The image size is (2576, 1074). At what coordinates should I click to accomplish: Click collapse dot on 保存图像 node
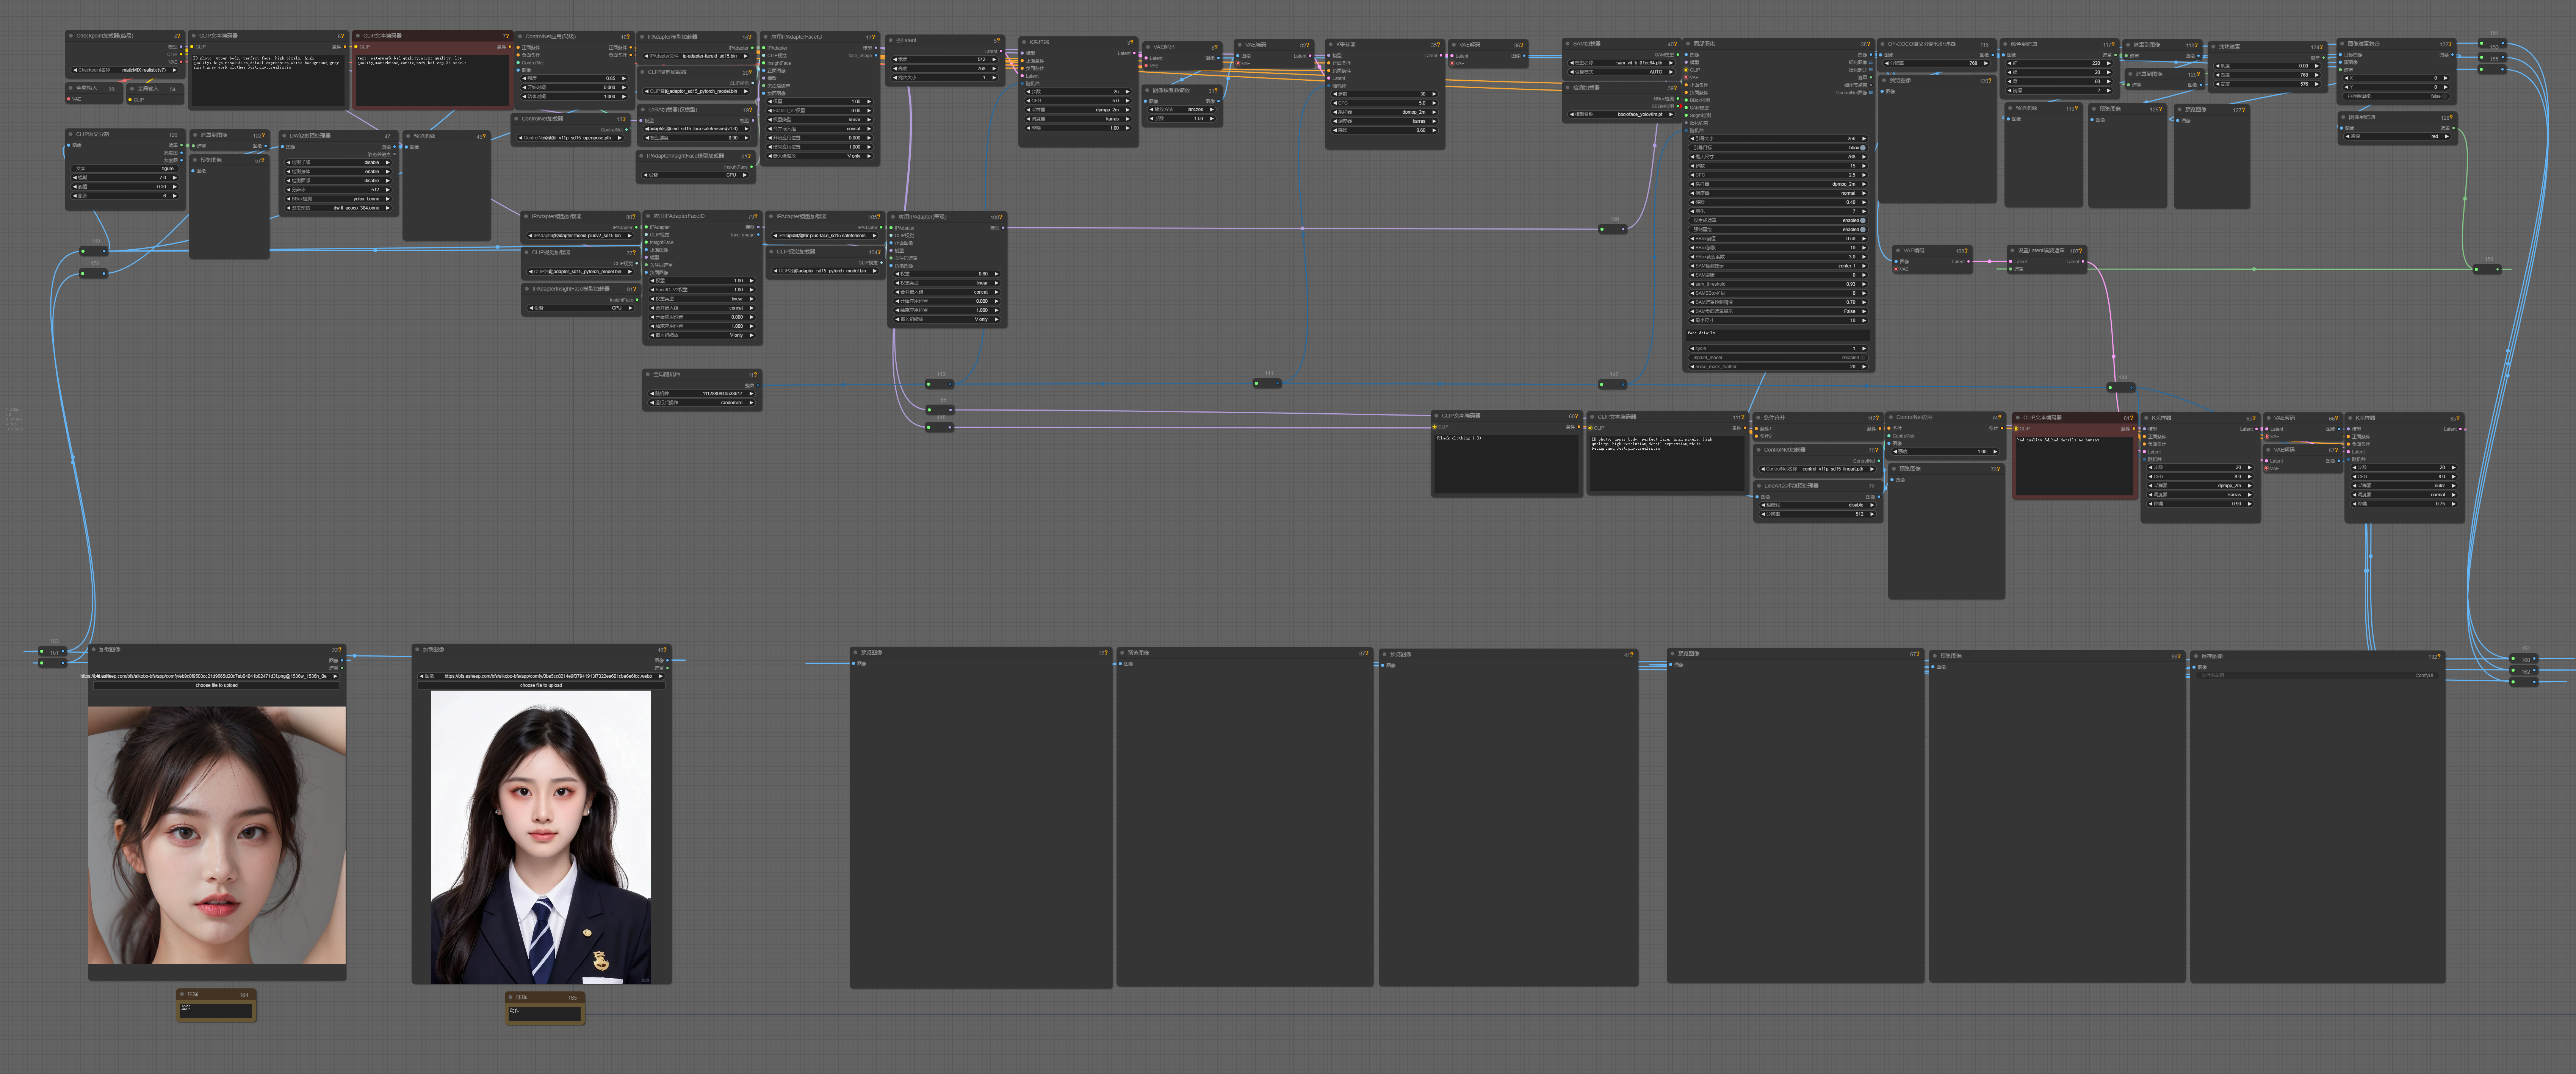tap(2196, 656)
